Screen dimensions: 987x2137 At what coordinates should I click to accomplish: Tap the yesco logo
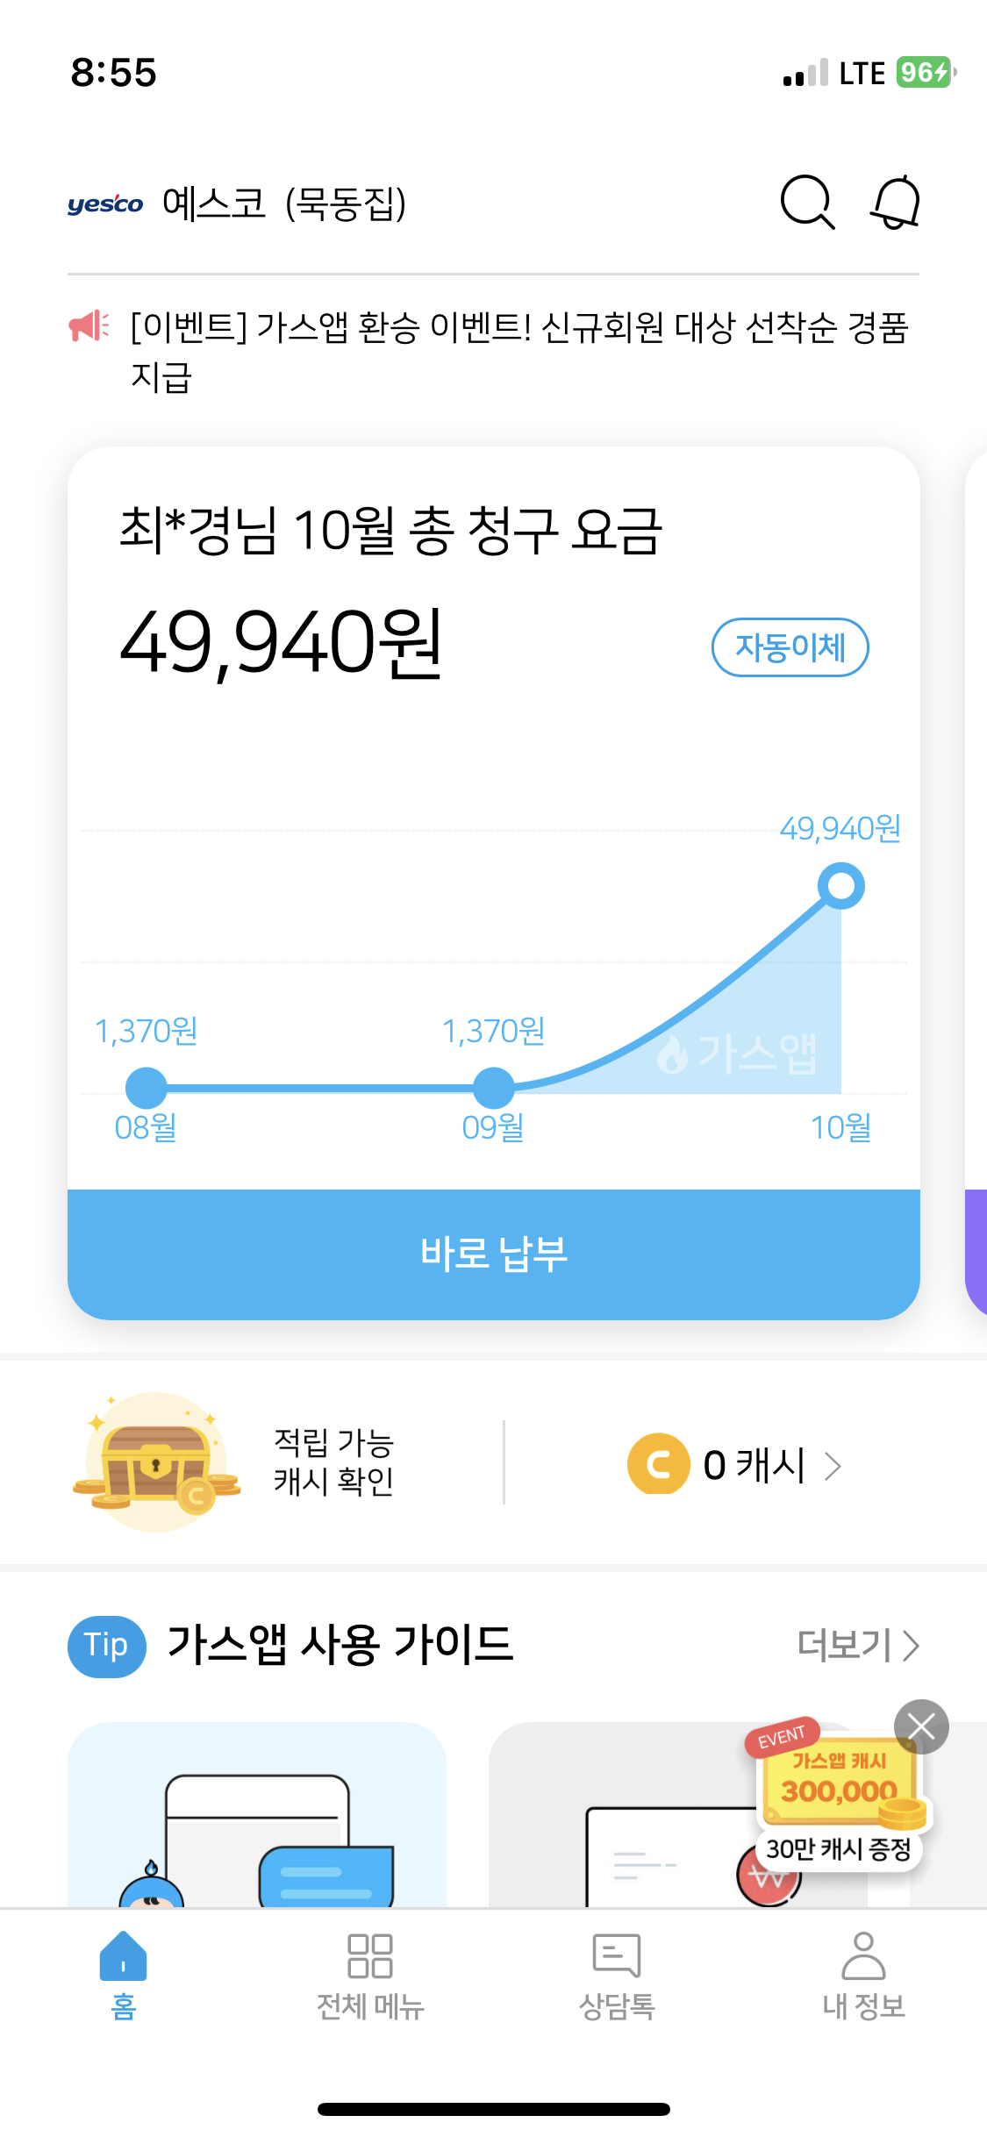pos(105,204)
